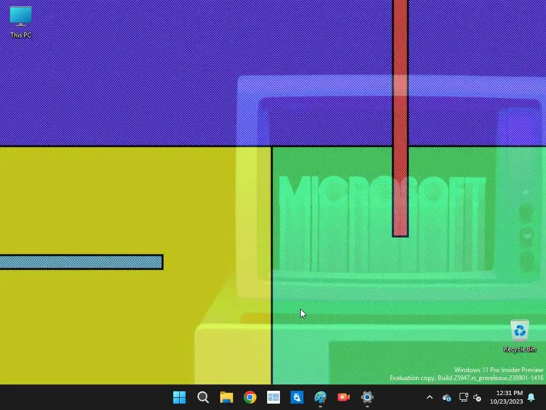Show hidden system tray icons

(x=430, y=397)
